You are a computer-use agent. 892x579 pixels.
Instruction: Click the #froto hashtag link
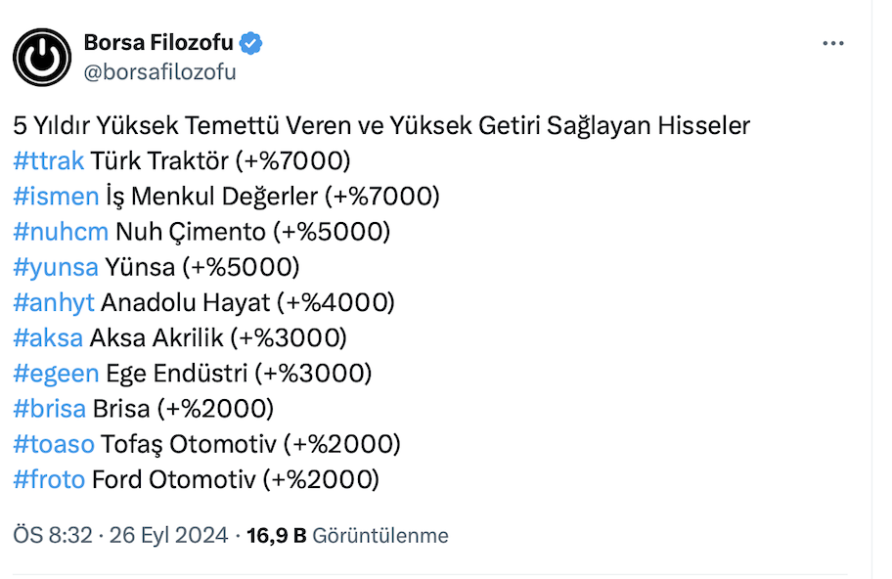click(49, 479)
